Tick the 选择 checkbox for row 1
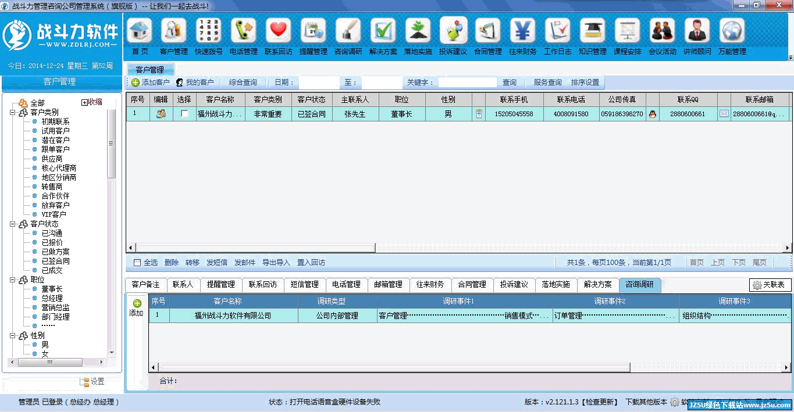 click(184, 114)
